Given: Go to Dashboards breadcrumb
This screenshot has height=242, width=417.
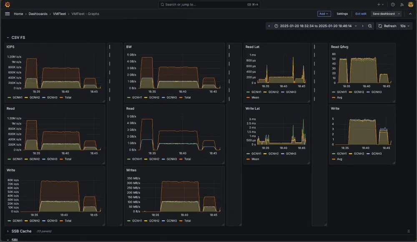Looking at the screenshot, I should pos(38,14).
